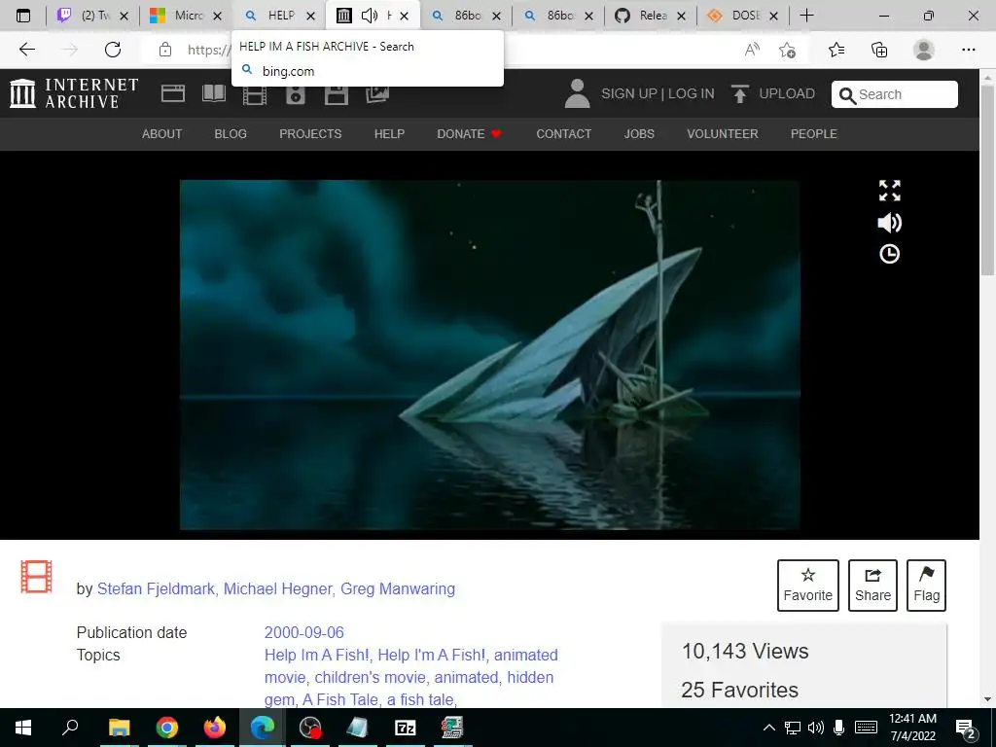996x747 pixels.
Task: Click the browser Back arrow
Action: click(x=26, y=50)
